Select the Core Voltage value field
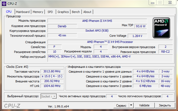Screen dimensions: 178x111 (137, 36)
